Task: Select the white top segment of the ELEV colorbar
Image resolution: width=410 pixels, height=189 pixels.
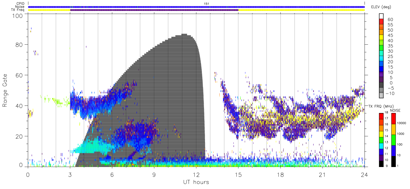Action: [382, 16]
